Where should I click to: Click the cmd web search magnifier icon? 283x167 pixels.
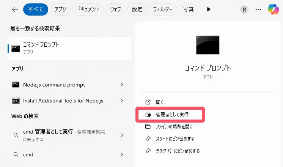(x=16, y=154)
